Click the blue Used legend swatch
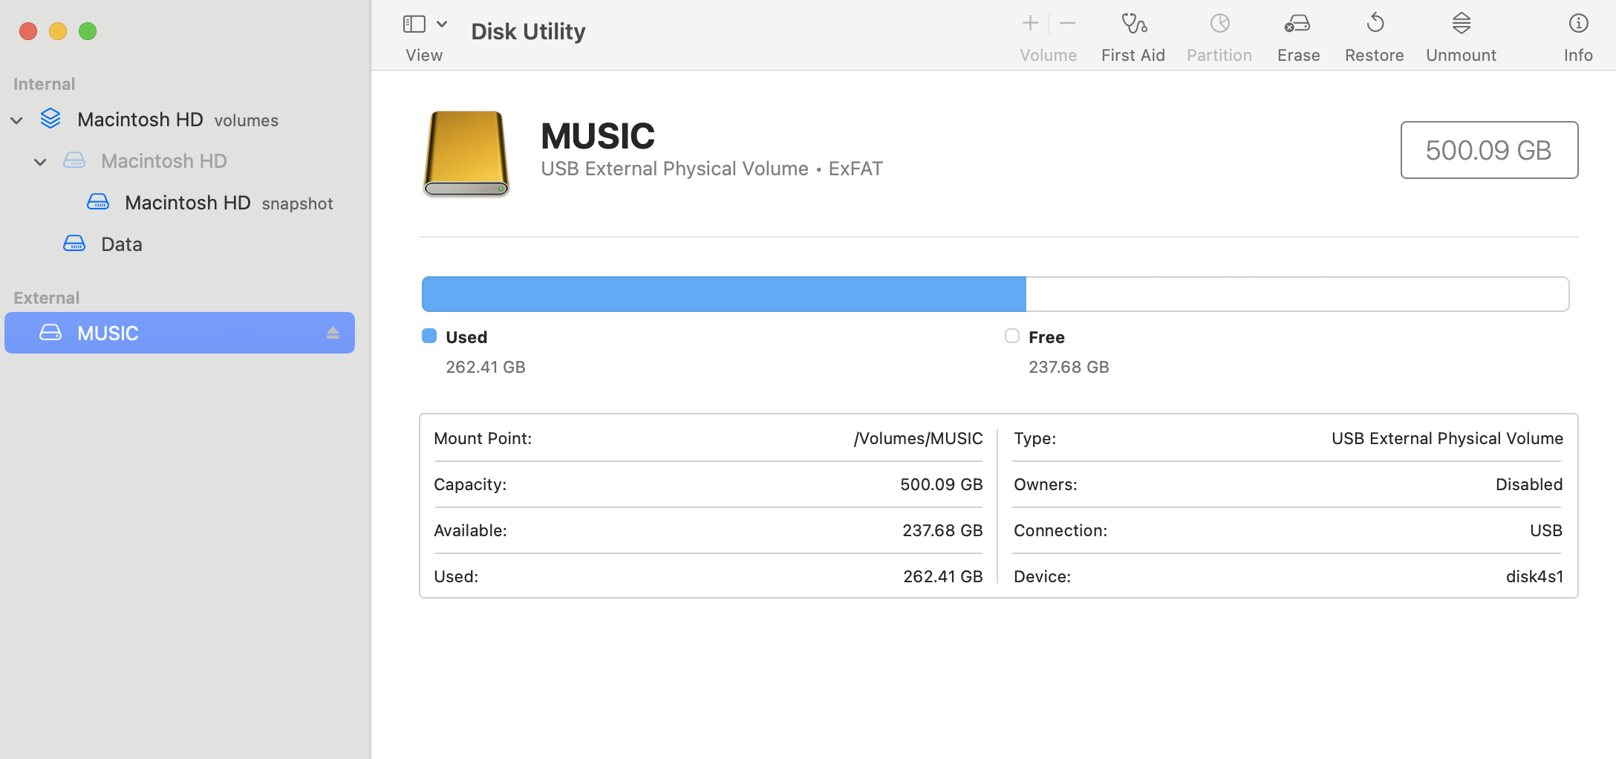Image resolution: width=1616 pixels, height=759 pixels. [429, 336]
